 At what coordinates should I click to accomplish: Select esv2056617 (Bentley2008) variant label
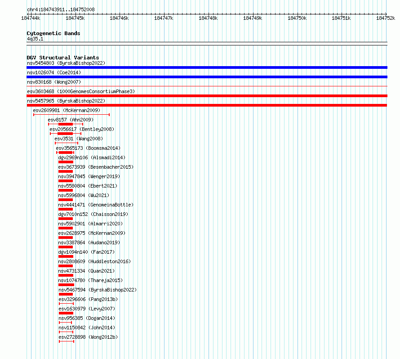point(82,129)
